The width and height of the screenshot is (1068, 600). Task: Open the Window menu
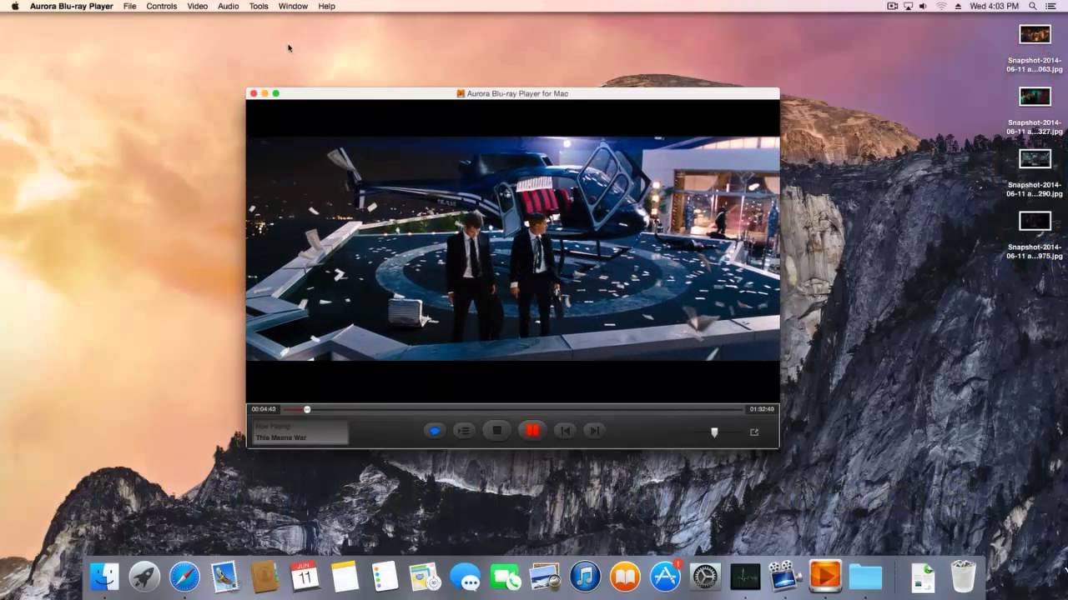click(293, 6)
